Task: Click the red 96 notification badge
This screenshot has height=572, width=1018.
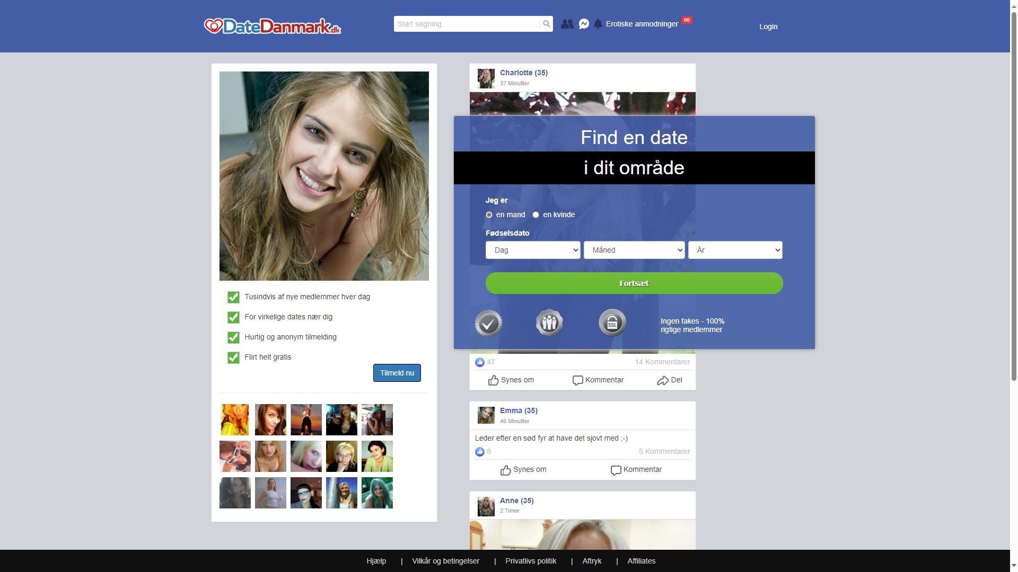Action: pos(687,20)
